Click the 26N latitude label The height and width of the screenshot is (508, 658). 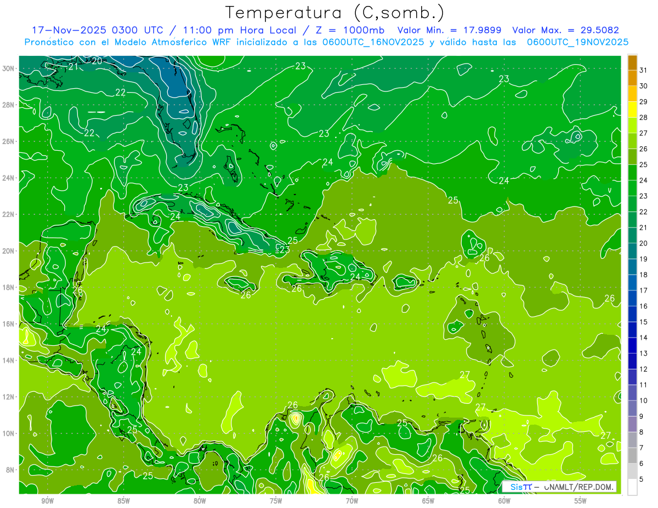(9, 141)
